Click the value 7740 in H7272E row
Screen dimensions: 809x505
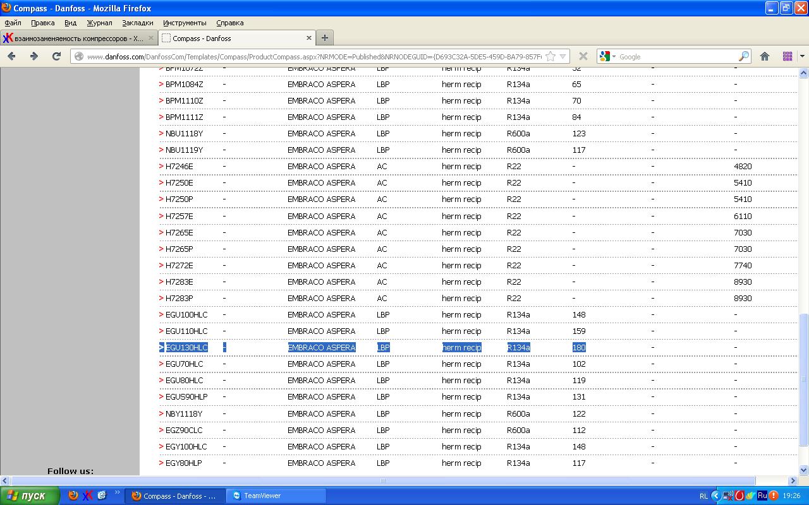pos(743,265)
